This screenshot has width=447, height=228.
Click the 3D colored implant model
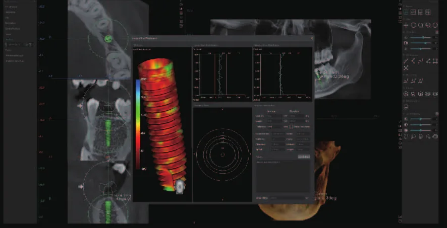point(162,124)
